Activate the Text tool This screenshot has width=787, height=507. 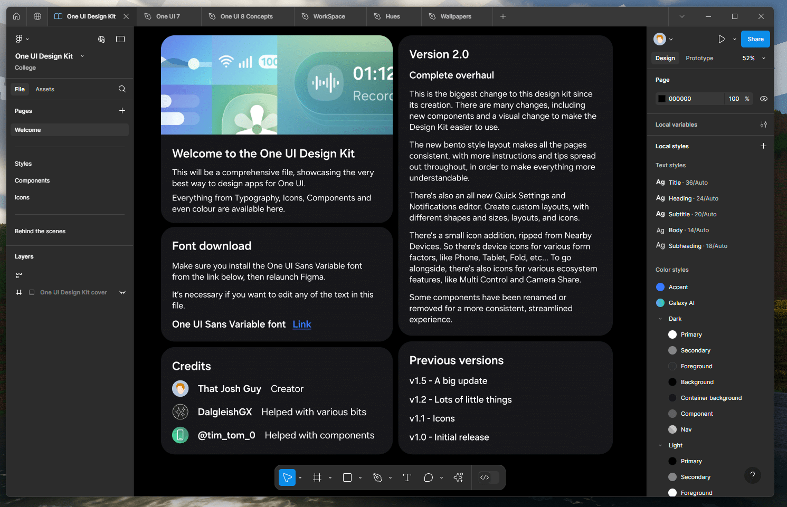[x=407, y=477]
